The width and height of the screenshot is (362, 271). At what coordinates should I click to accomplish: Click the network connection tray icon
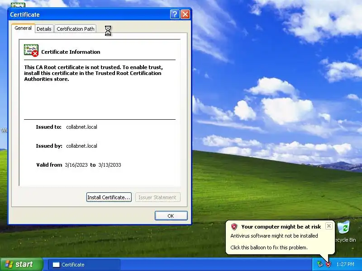320,264
